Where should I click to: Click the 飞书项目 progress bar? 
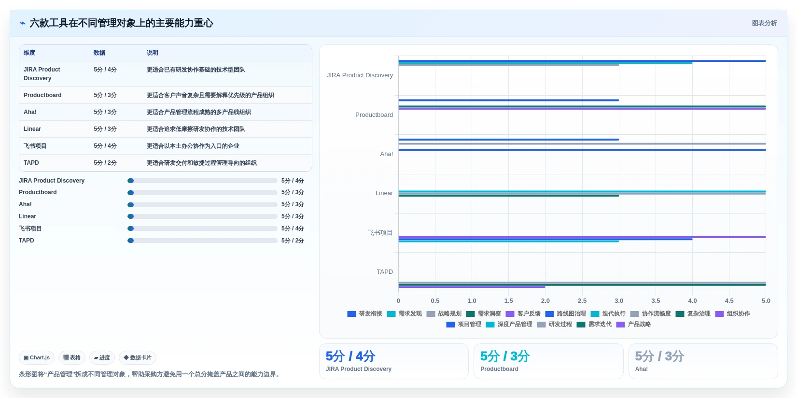click(202, 229)
